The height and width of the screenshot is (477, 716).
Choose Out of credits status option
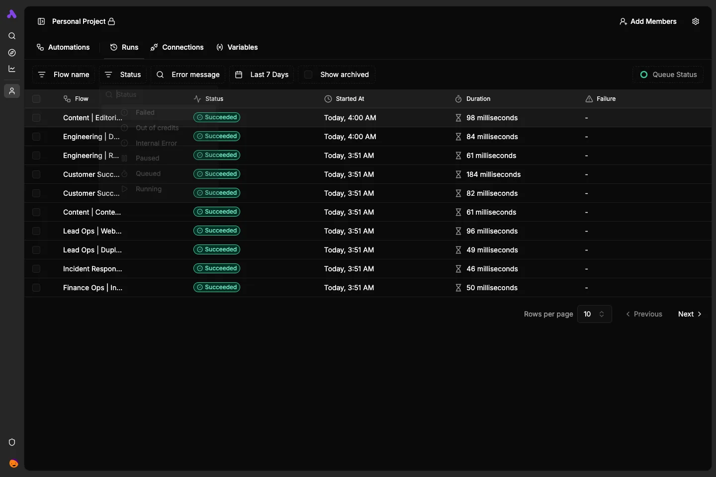[x=158, y=128]
